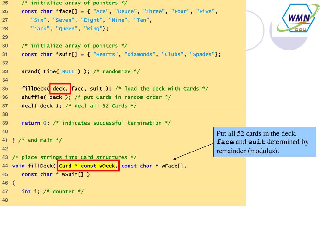Click line number 25
Image resolution: width=325 pixels, height=244 pixels.
point(5,3)
